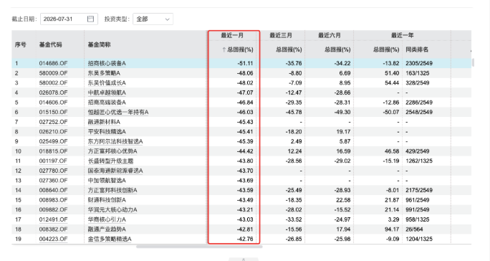
Task: Click the 截止日期 date input 2026-07-31
Action: [69, 19]
